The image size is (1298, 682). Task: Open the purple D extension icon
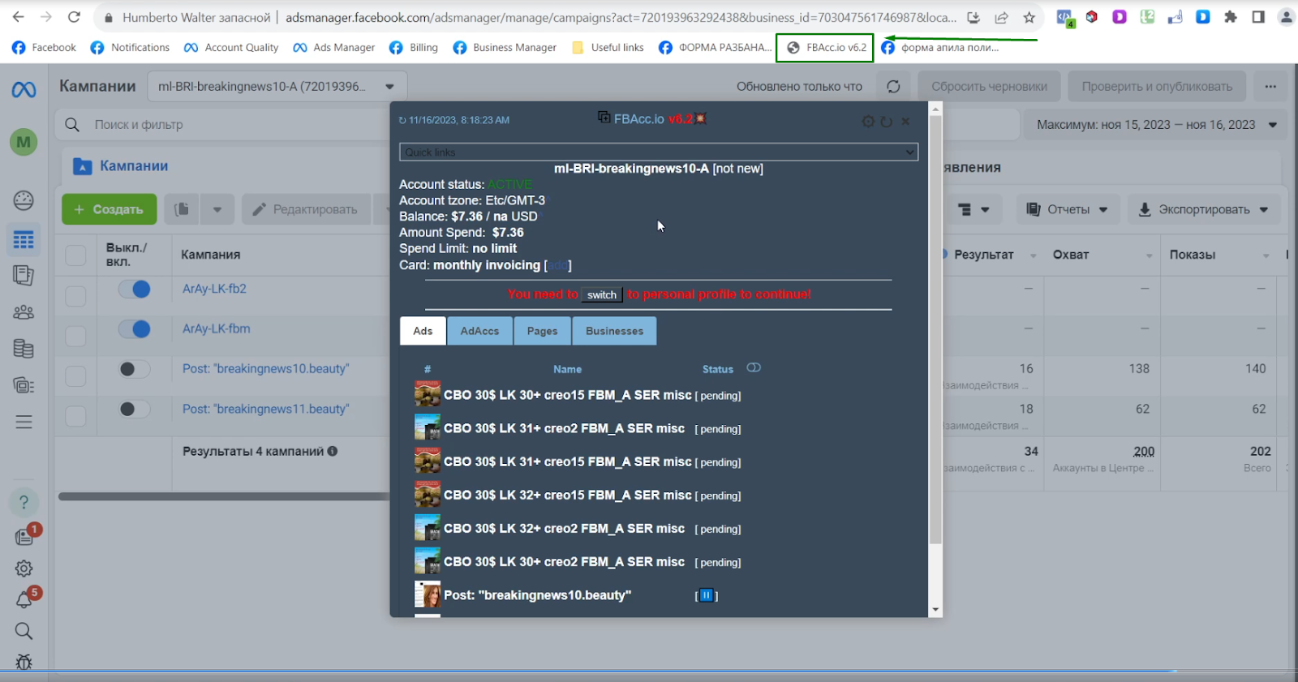pyautogui.click(x=1120, y=17)
